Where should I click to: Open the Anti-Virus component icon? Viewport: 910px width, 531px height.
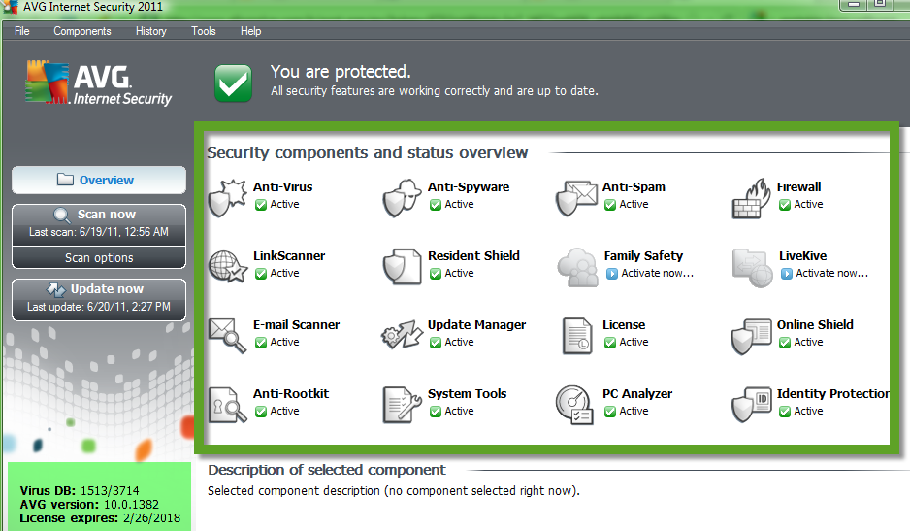(228, 198)
